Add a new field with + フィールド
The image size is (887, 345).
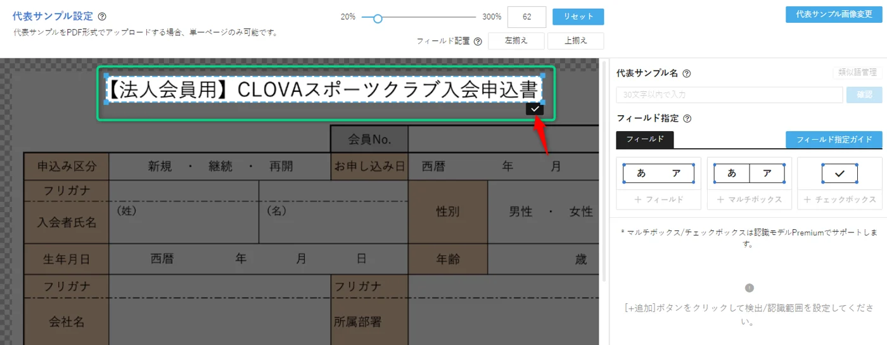pyautogui.click(x=658, y=199)
